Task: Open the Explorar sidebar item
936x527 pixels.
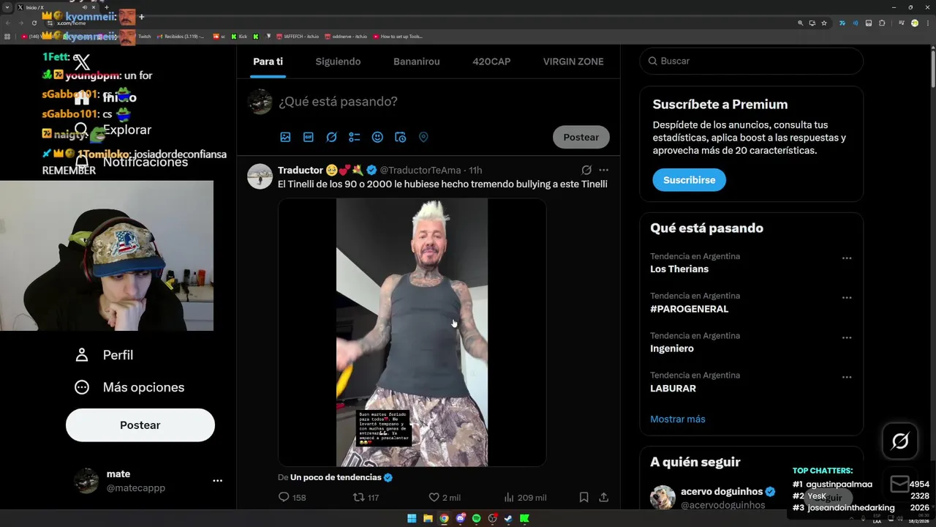Action: click(x=113, y=130)
